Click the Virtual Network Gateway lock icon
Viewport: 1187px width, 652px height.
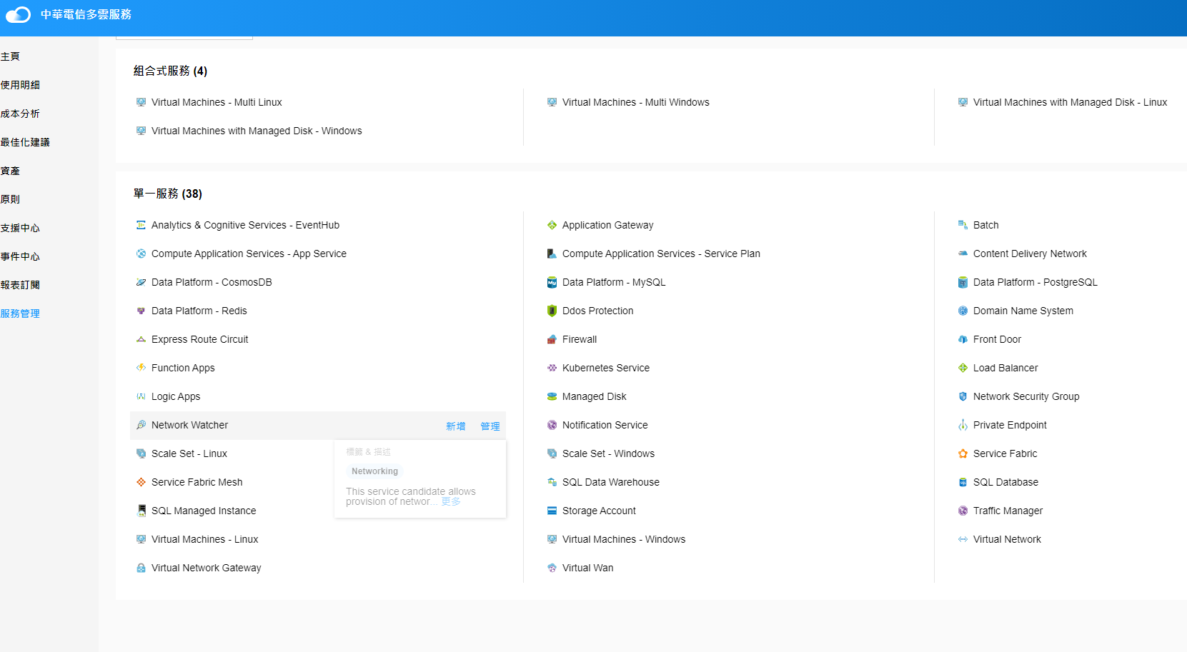(x=141, y=568)
